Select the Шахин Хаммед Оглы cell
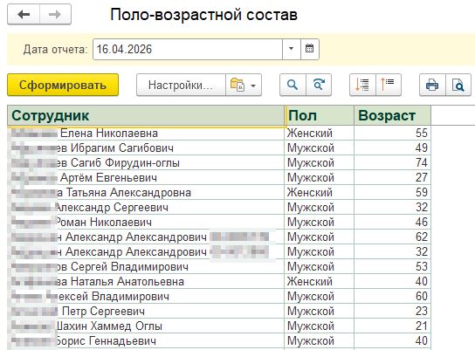This screenshot has height=350, width=475. 146,326
